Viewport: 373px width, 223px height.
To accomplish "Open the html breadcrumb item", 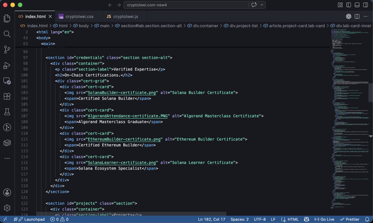I will pyautogui.click(x=60, y=26).
